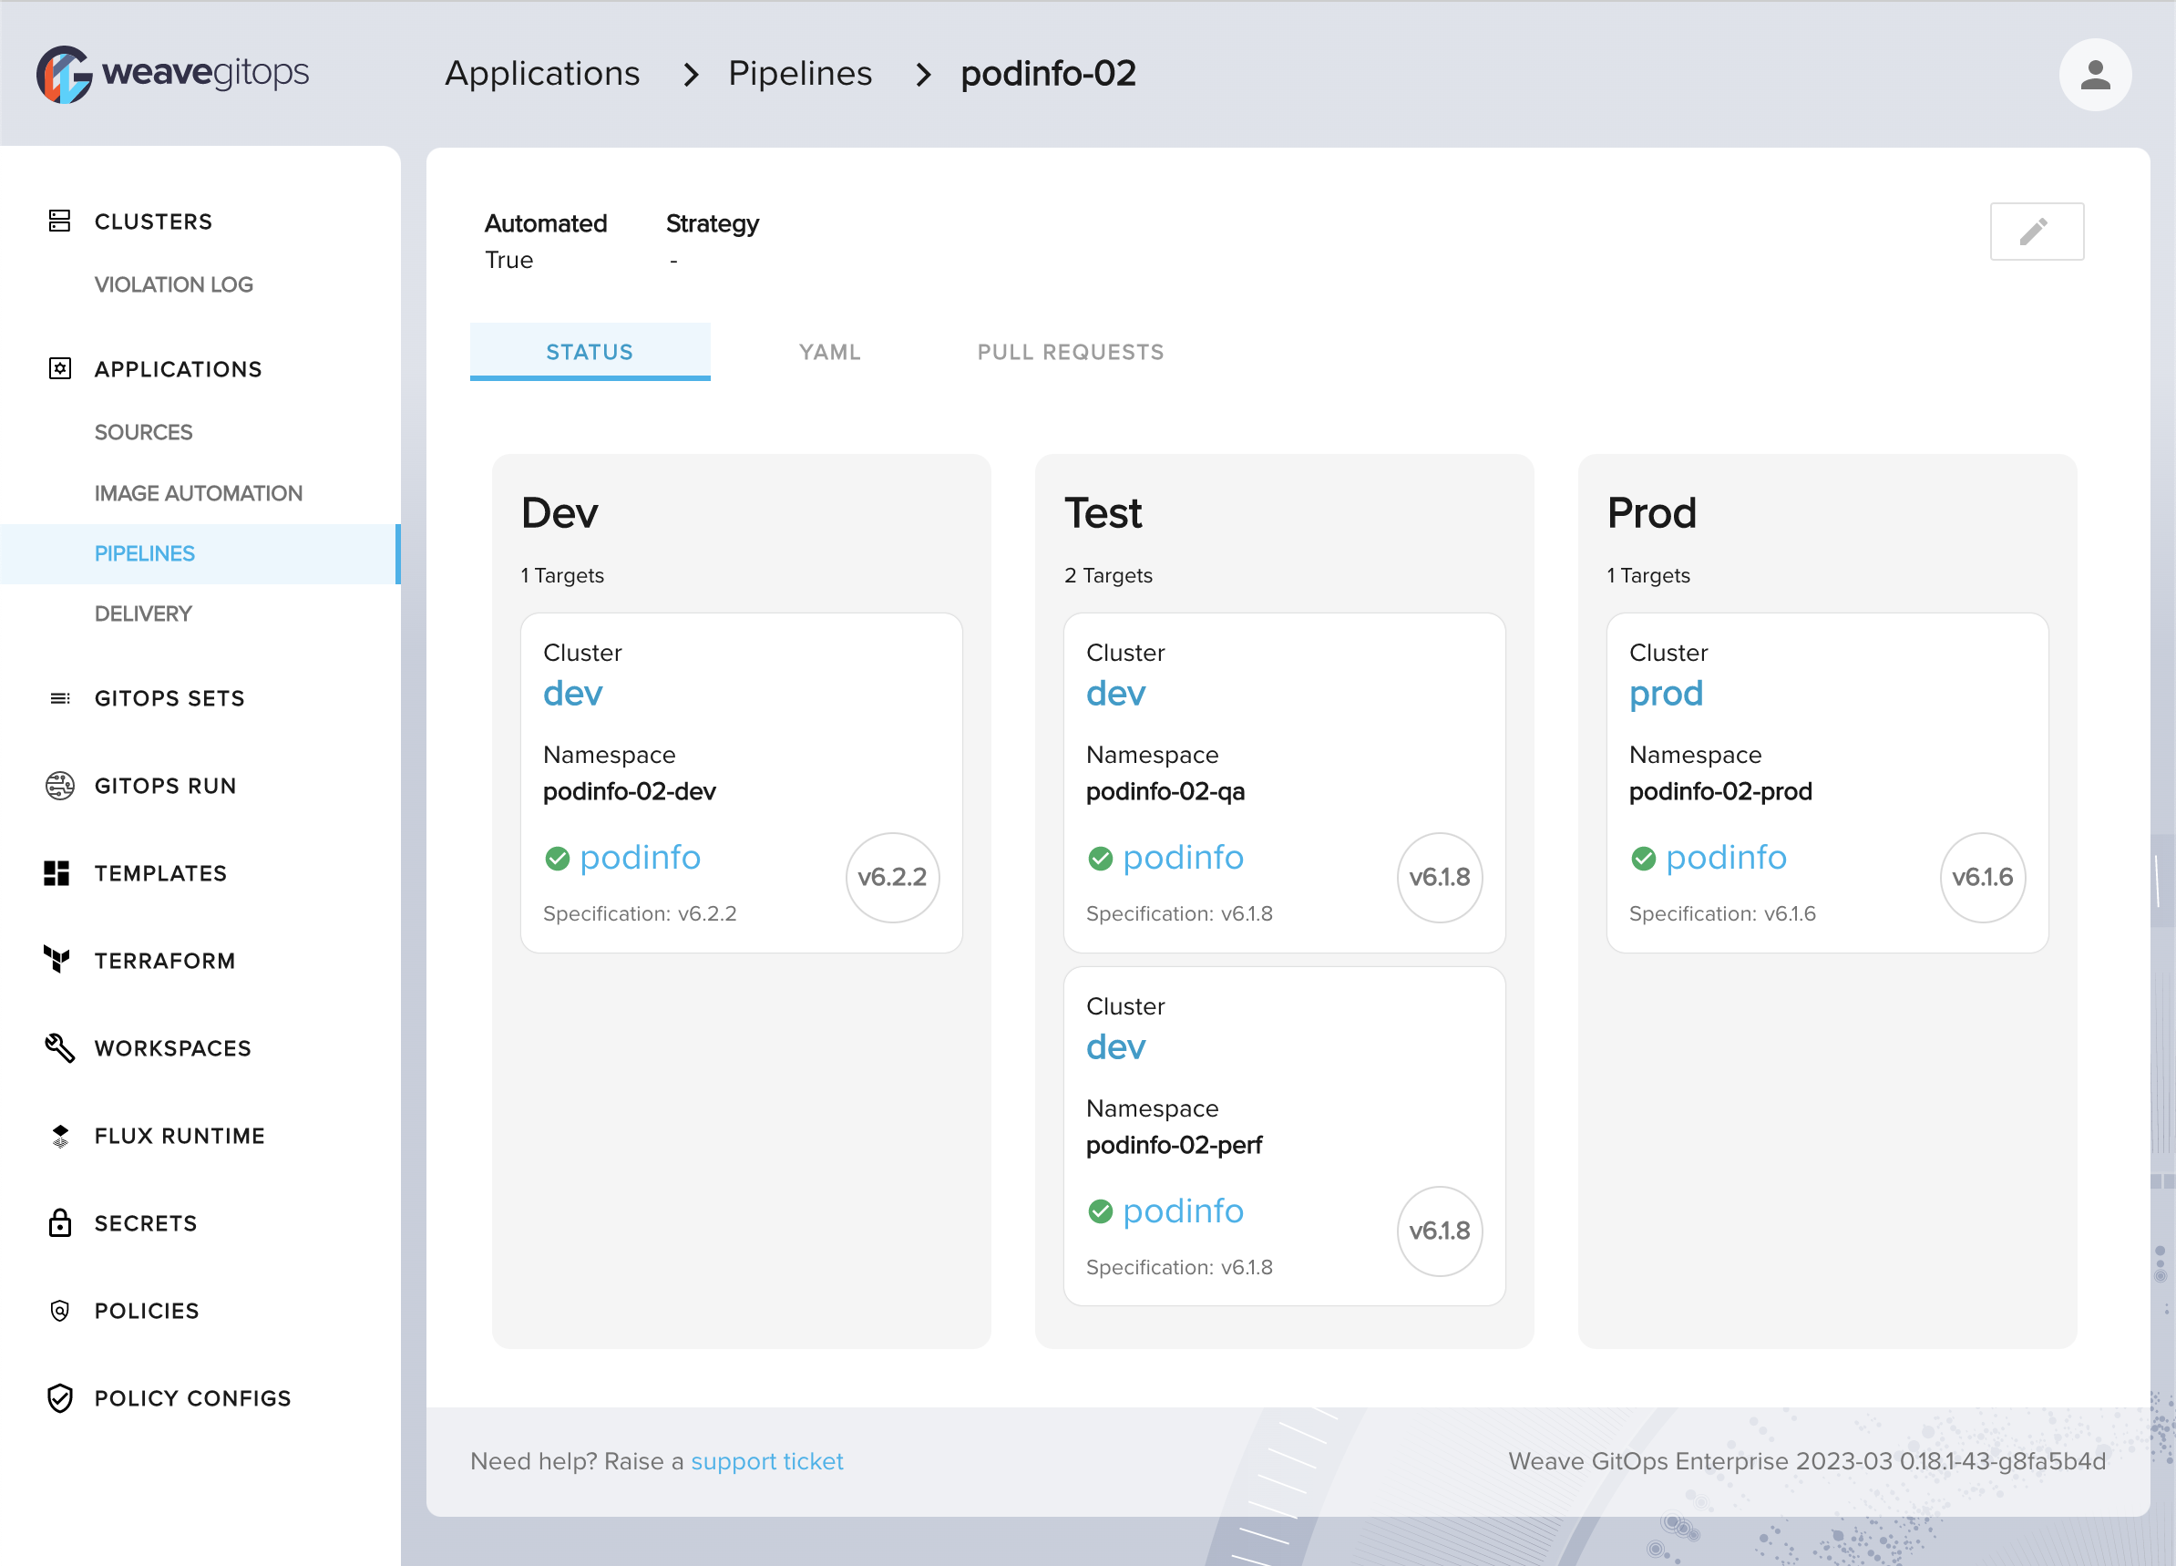Click the GitOps Sets list icon
2176x1566 pixels.
click(x=59, y=697)
